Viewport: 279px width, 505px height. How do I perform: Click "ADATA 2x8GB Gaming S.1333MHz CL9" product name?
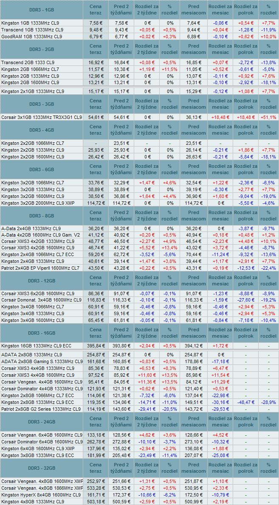point(42,361)
